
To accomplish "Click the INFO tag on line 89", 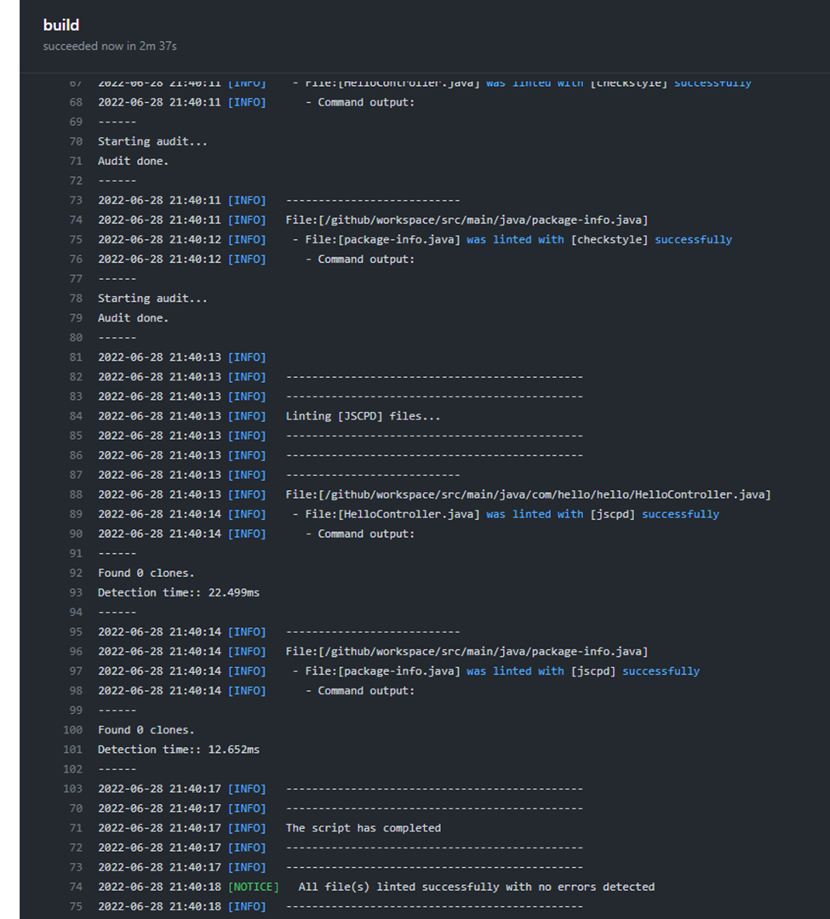I will coord(247,513).
